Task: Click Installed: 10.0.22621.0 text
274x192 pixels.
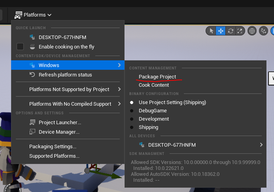Action: pyautogui.click(x=158, y=168)
